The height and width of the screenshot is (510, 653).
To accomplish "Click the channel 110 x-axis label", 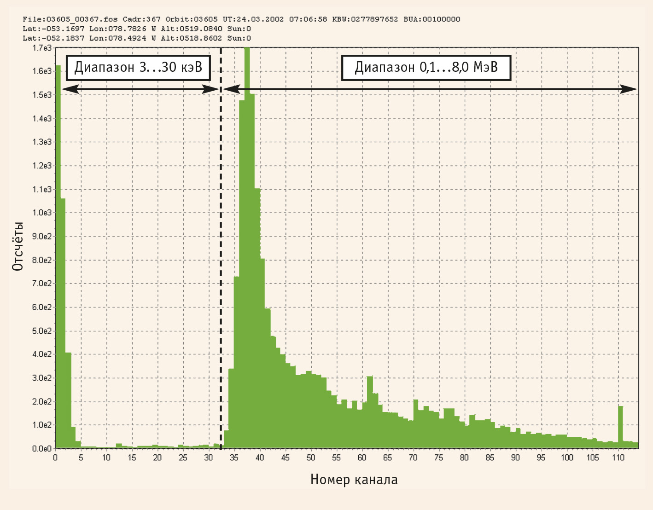I will coord(618,458).
